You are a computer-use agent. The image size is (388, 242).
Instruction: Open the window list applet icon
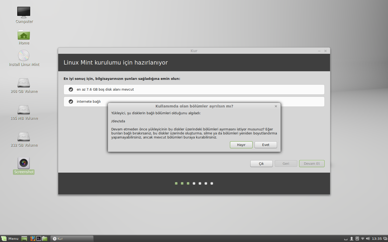tap(385, 239)
